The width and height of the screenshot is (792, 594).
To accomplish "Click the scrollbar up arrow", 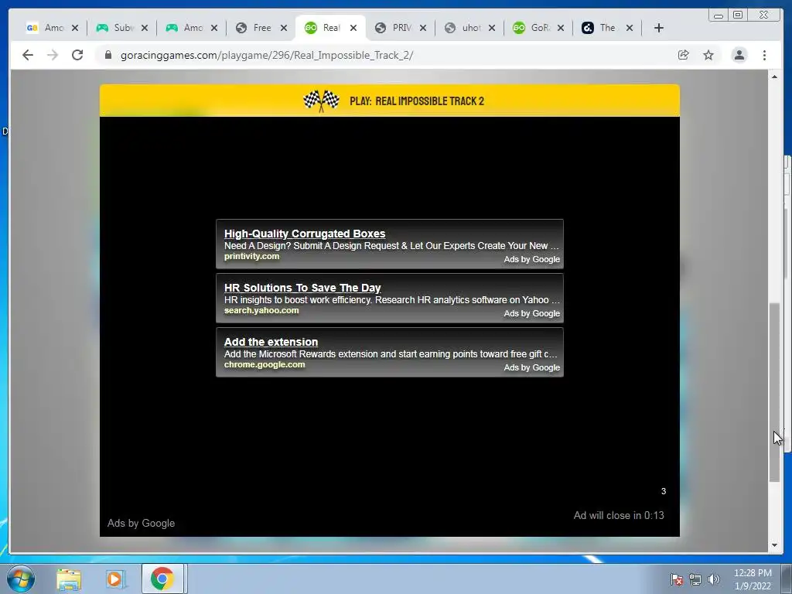I will [x=774, y=77].
